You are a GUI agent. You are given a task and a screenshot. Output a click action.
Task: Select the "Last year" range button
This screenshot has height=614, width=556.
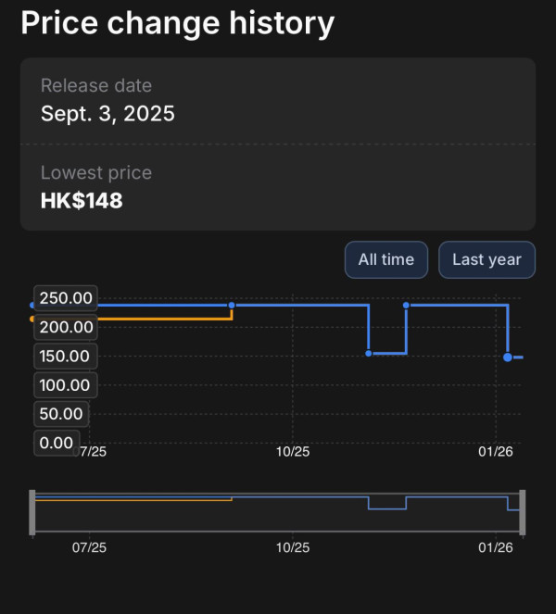(x=486, y=260)
